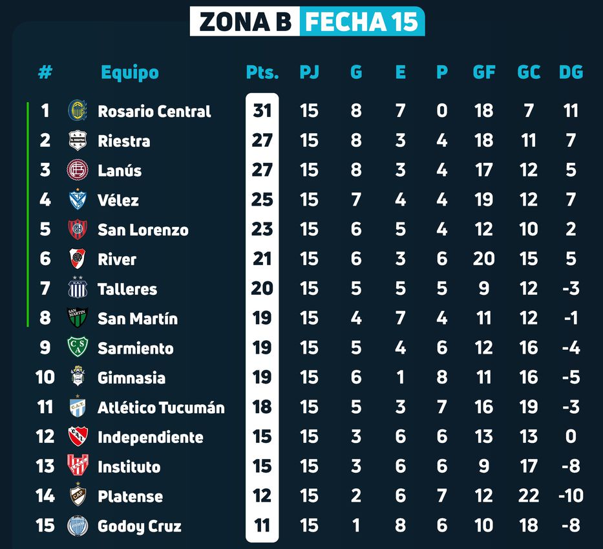Select the Platense club shield
The width and height of the screenshot is (603, 549).
point(78,496)
